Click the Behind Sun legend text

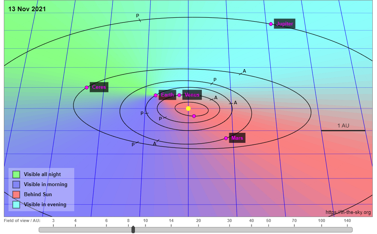coord(38,195)
